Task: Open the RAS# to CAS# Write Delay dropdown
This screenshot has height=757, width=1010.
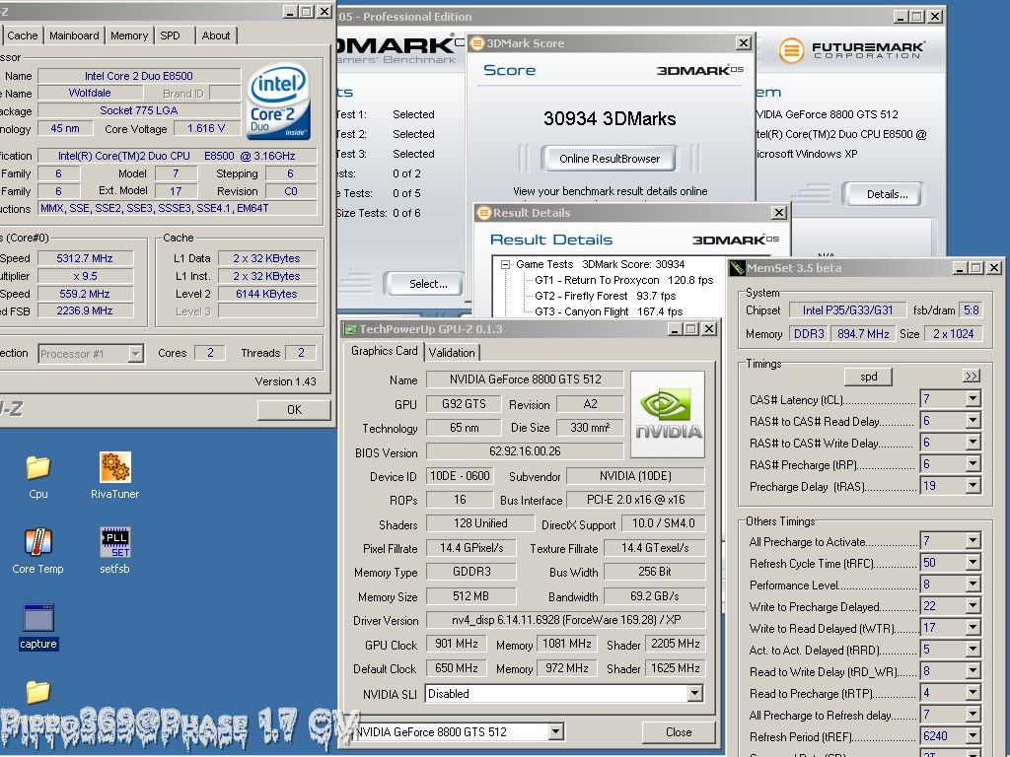Action: point(973,443)
